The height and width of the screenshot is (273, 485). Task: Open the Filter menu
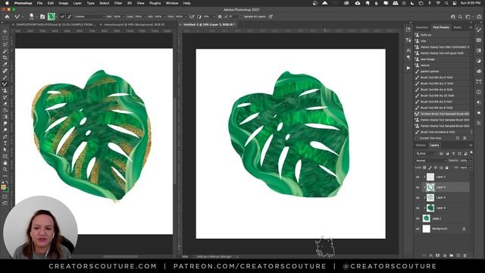tap(118, 3)
